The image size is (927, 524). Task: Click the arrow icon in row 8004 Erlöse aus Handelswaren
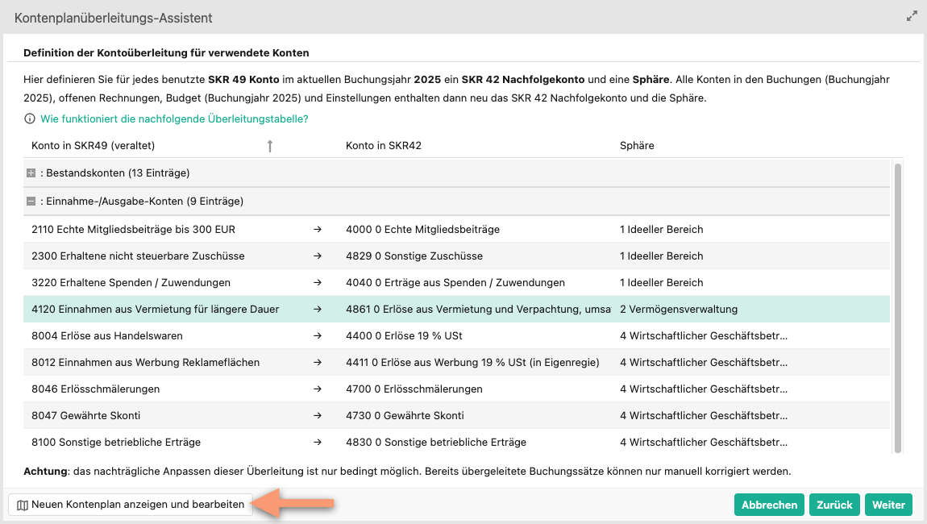318,336
